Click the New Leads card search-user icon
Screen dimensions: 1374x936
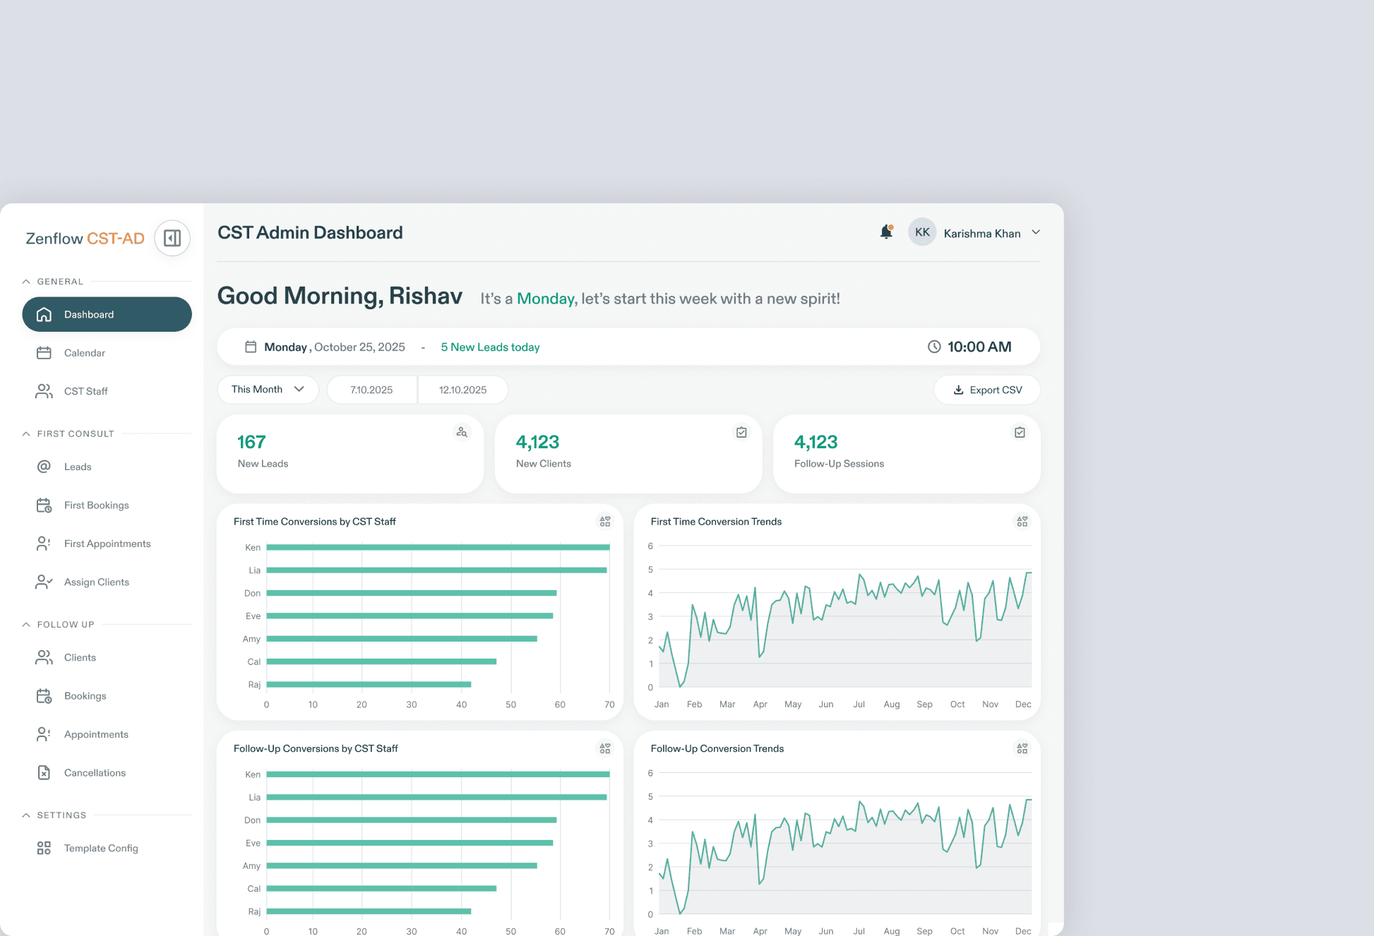click(x=462, y=432)
